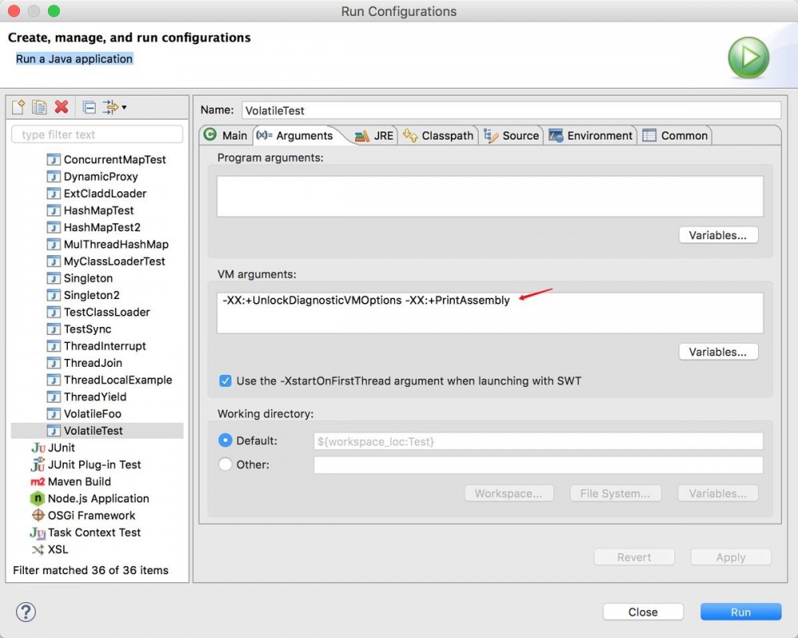The height and width of the screenshot is (638, 798).
Task: Click the ConcurrentMapTest Java icon
Action: coord(53,159)
